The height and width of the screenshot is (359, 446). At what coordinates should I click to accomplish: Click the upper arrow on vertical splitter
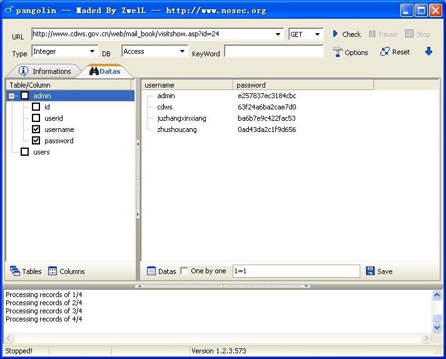(x=138, y=144)
